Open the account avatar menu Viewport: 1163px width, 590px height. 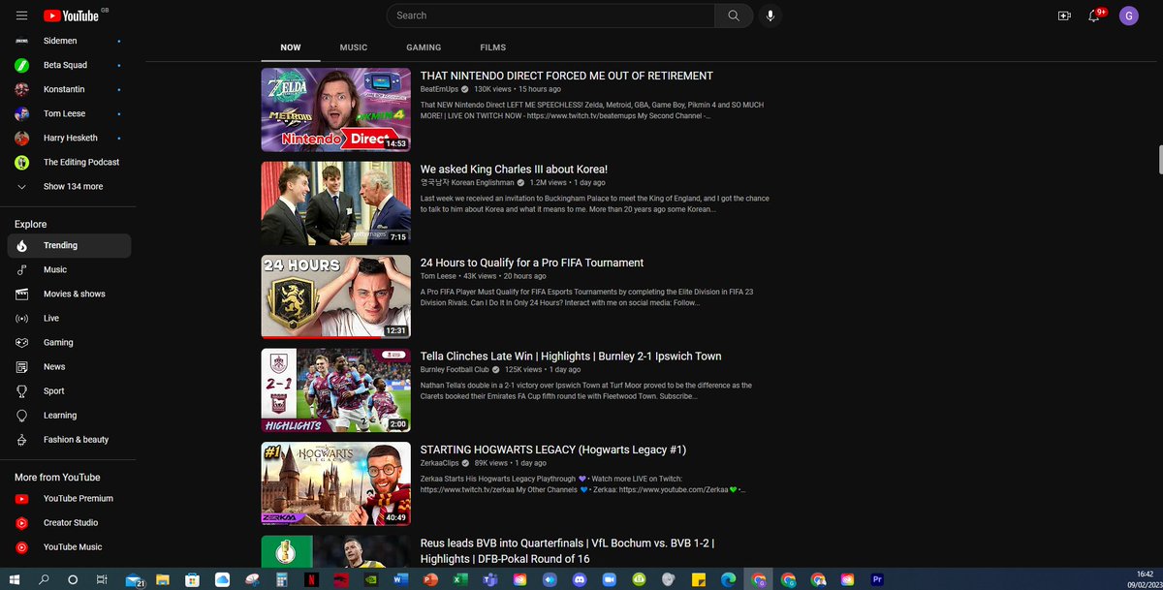click(x=1128, y=16)
